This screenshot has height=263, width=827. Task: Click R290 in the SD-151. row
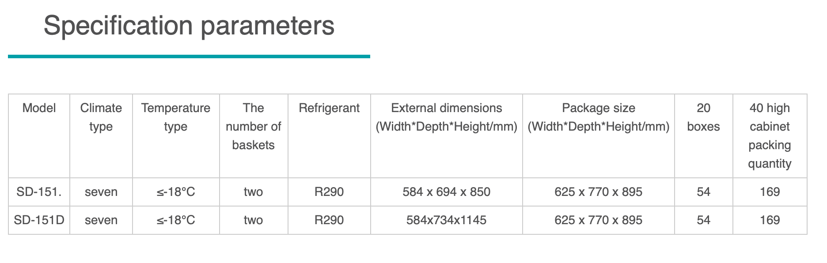pyautogui.click(x=329, y=192)
